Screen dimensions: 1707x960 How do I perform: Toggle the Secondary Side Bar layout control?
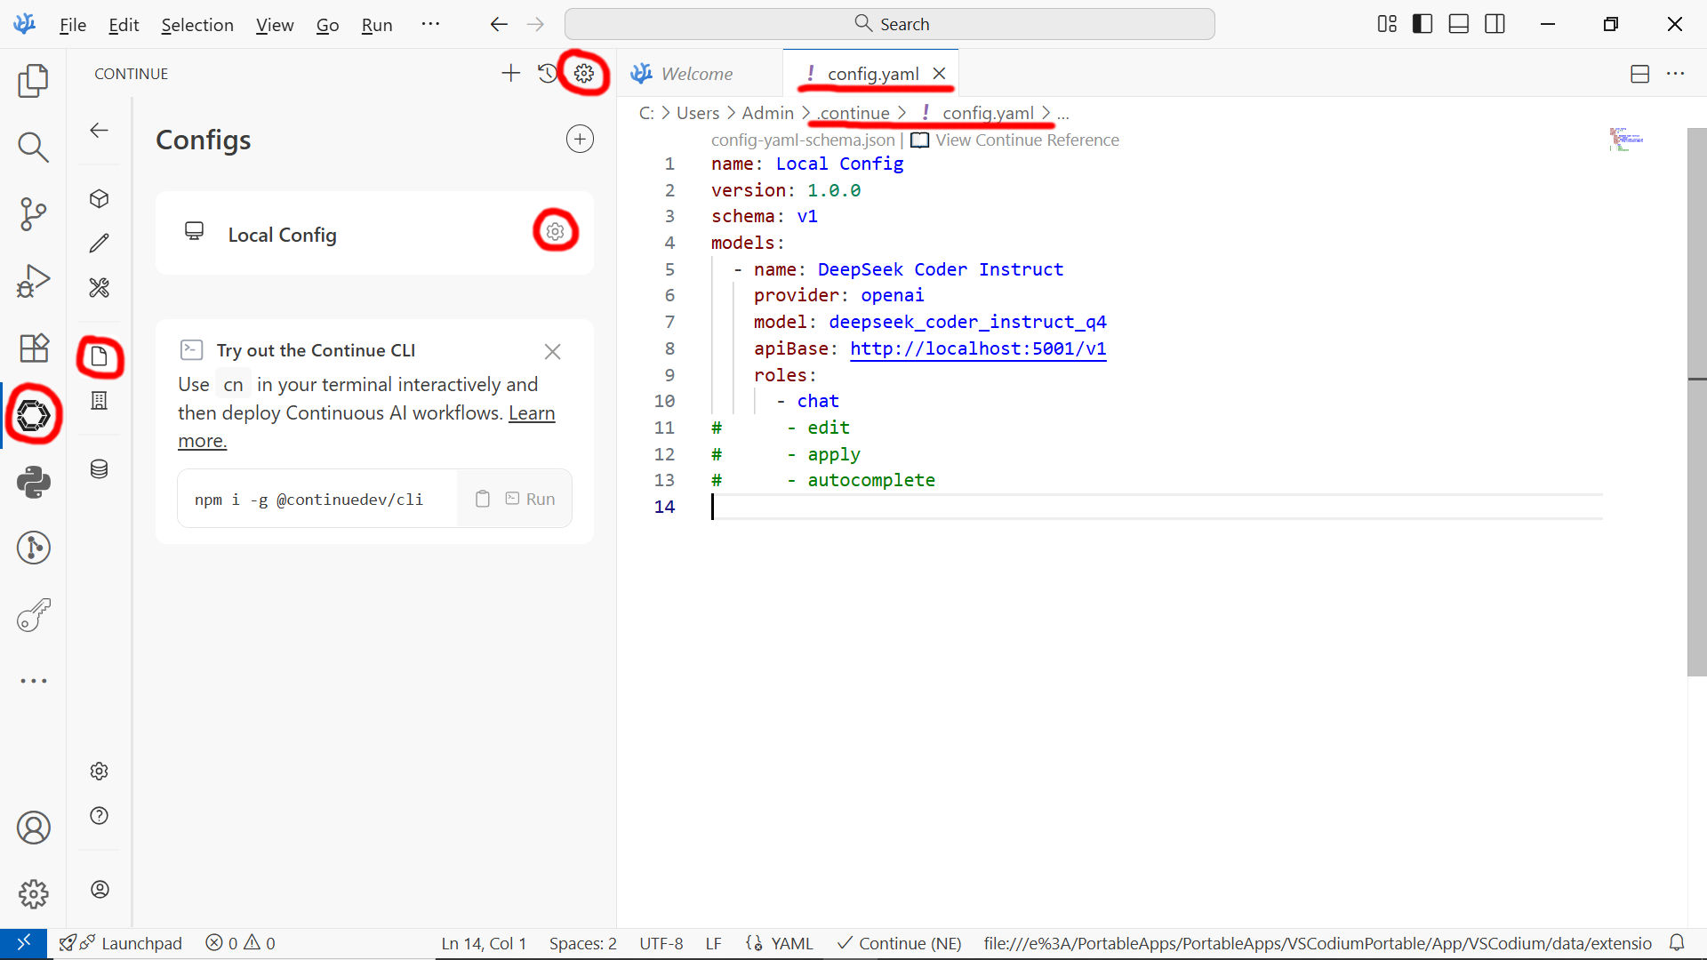(1494, 24)
